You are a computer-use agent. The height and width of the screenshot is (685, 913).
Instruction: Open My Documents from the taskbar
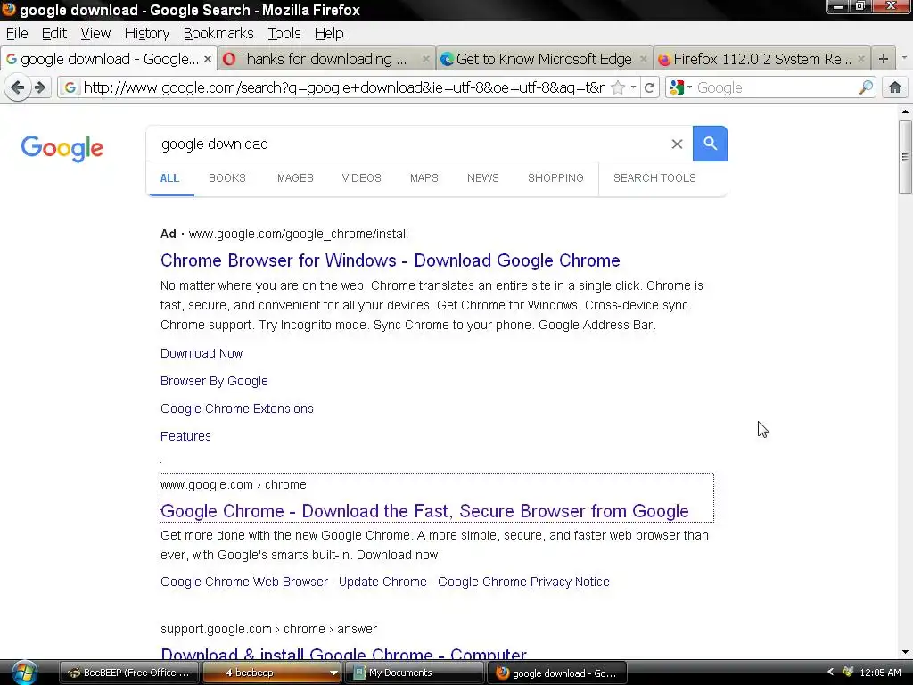[x=415, y=673]
